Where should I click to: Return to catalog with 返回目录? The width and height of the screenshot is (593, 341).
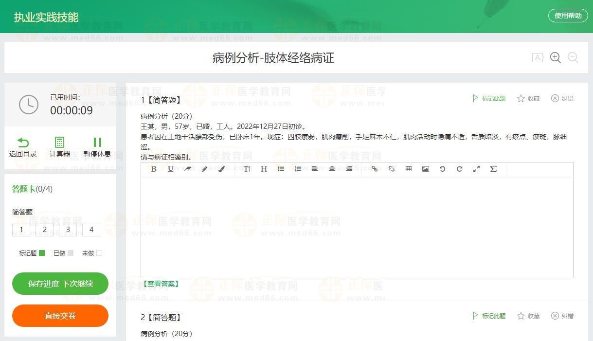pos(23,147)
